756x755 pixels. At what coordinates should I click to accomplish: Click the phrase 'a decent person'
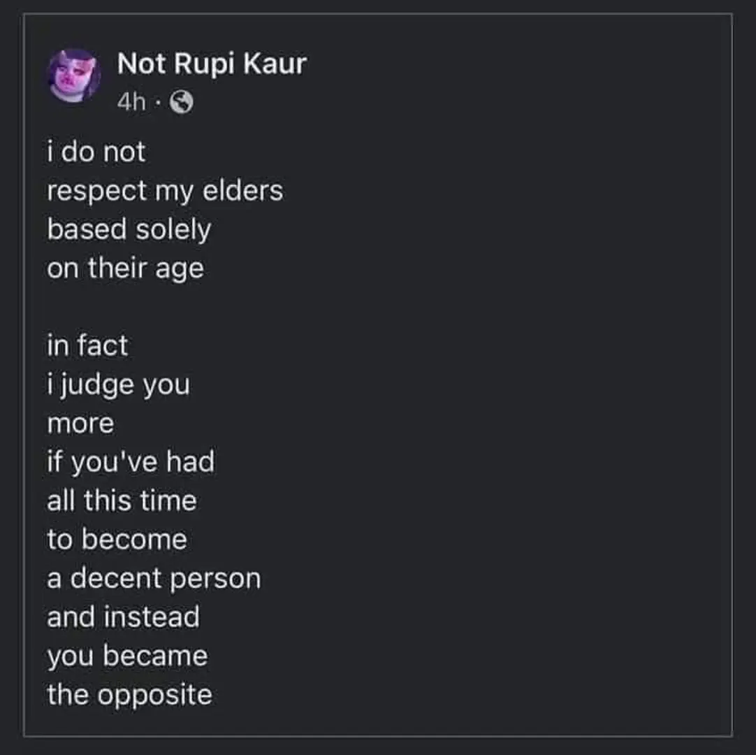(x=154, y=578)
